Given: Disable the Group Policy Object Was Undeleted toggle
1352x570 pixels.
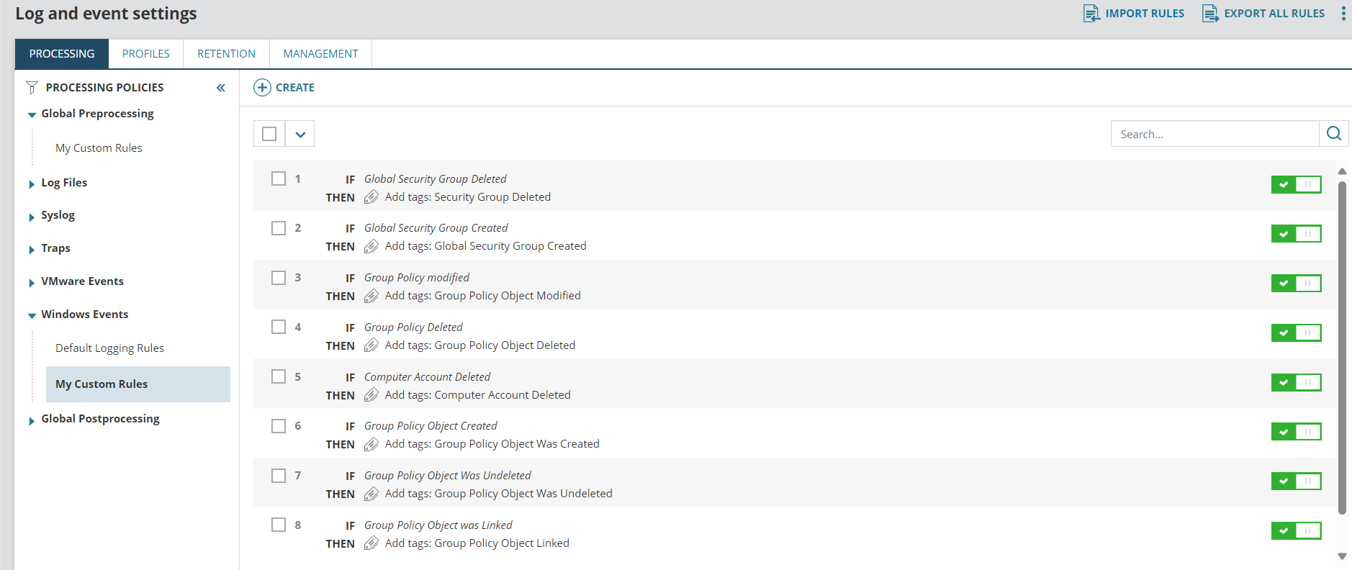Looking at the screenshot, I should coord(1296,481).
